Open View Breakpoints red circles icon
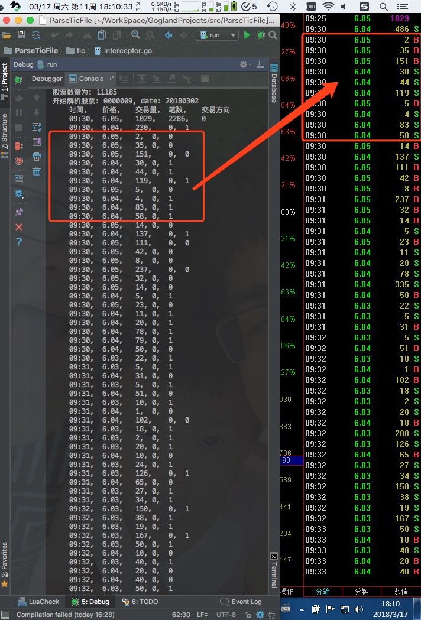The width and height of the screenshot is (421, 620). tap(18, 146)
